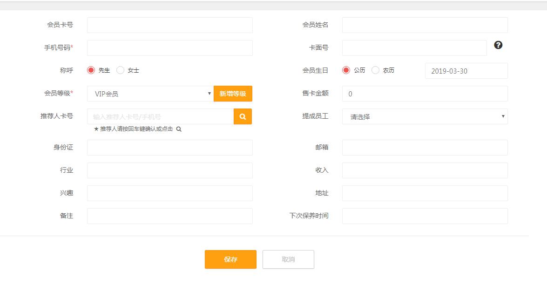The image size is (547, 285).
Task: Open birthday date picker field 2019-03-30
Action: 466,71
